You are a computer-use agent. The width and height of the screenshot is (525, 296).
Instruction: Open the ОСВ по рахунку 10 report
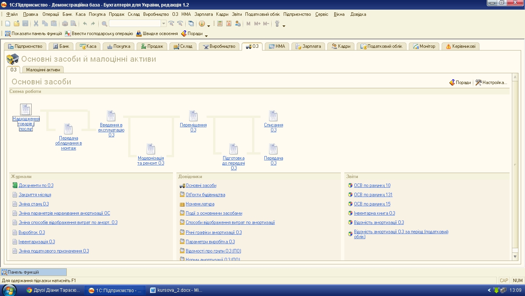click(372, 185)
